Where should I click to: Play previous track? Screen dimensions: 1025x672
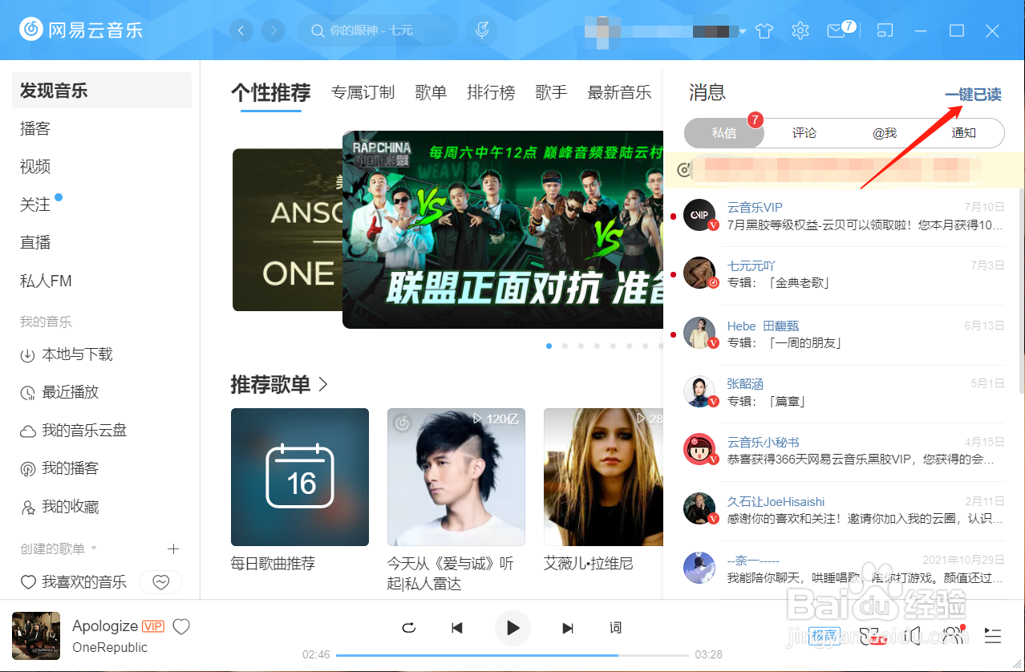(457, 628)
